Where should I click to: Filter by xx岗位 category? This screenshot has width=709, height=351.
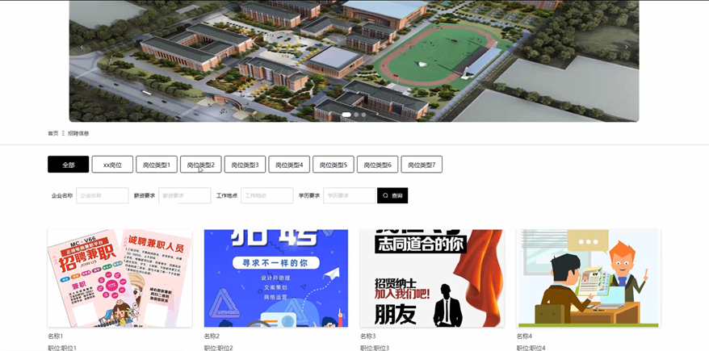[112, 165]
